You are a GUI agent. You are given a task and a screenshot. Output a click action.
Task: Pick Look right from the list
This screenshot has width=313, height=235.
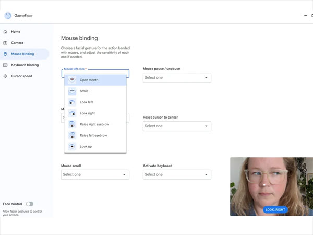(87, 113)
